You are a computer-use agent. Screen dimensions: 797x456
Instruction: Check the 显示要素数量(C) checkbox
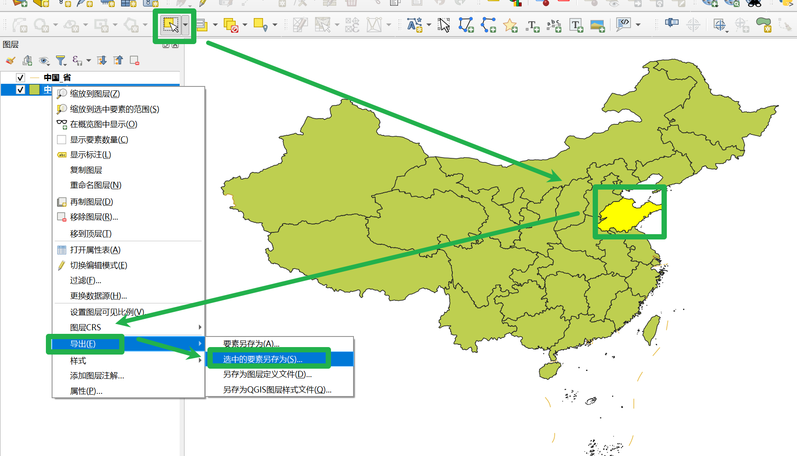62,140
